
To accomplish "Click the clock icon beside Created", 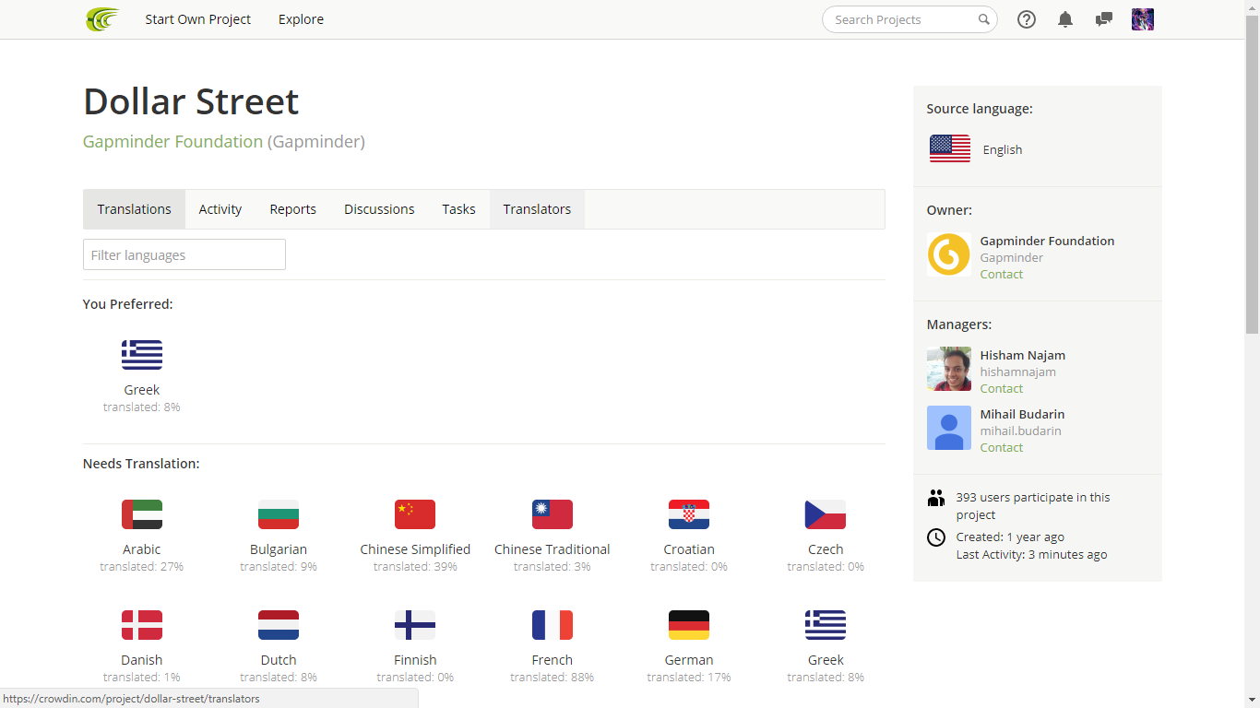I will [936, 537].
